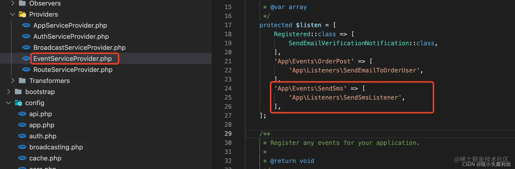
Task: Click '* @return void' comment text
Action: tap(288, 161)
